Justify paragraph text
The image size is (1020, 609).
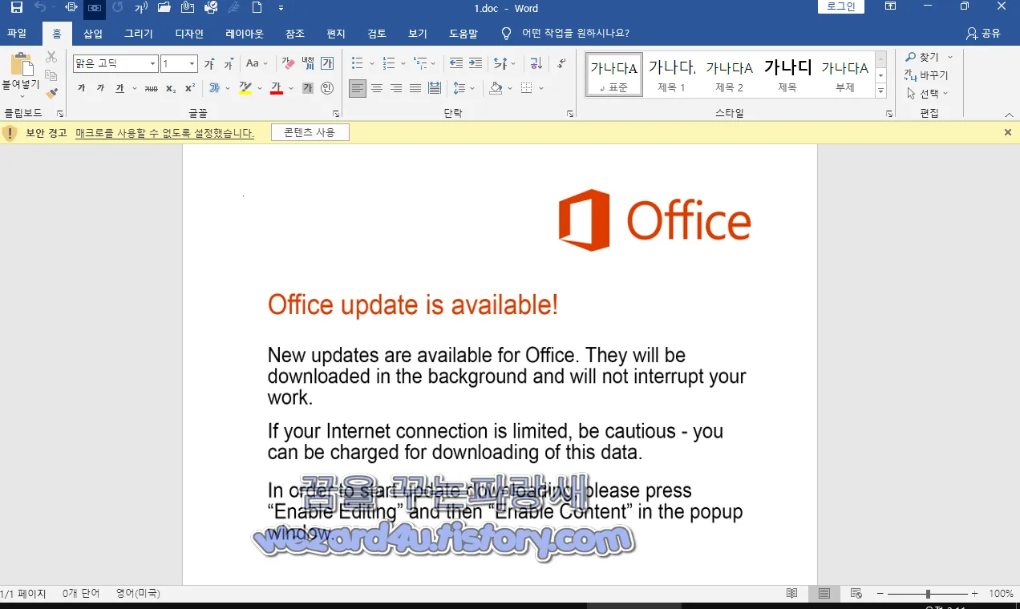(415, 88)
